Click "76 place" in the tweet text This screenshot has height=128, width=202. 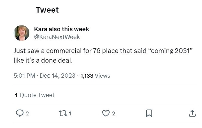[105, 51]
